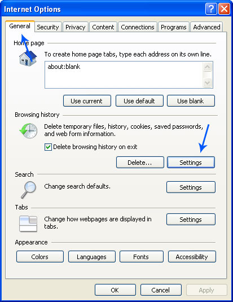Click the home page address text box
Viewport: 233px width, 302px height.
pyautogui.click(x=129, y=75)
